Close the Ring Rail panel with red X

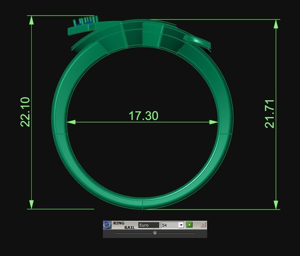203,225
